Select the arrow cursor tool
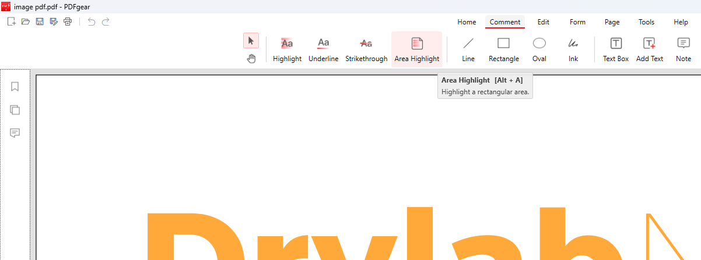The height and width of the screenshot is (260, 701). (251, 41)
